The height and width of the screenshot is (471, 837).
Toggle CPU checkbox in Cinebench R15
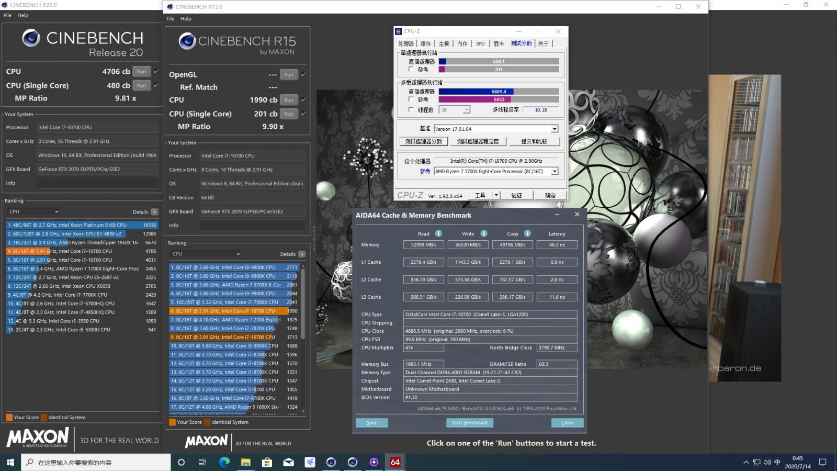point(303,99)
